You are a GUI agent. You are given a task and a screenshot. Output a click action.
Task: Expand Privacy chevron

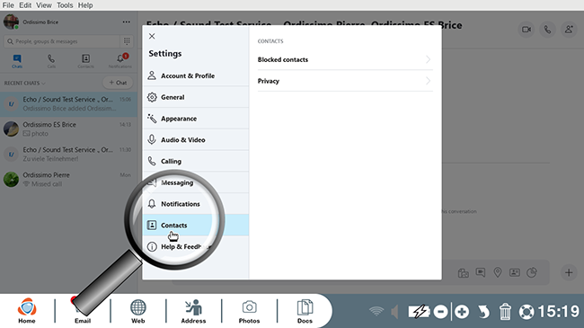tap(428, 81)
